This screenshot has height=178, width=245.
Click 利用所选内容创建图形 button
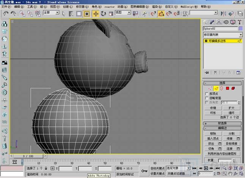(222, 154)
